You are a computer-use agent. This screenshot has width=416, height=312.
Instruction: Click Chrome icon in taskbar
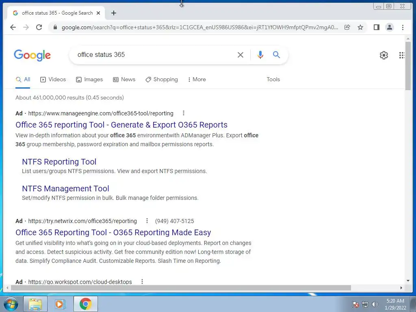(85, 304)
